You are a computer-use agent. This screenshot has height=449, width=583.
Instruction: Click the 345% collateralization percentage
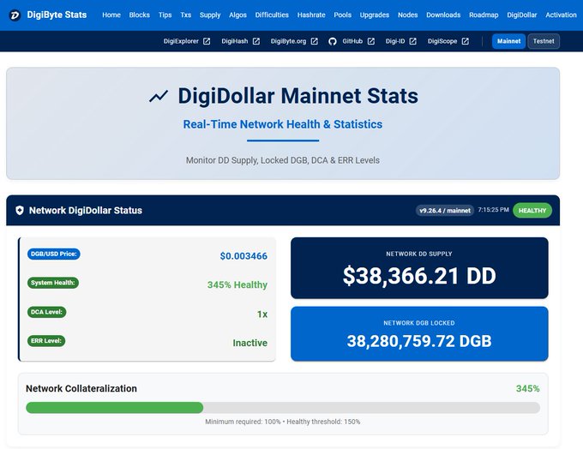click(527, 388)
